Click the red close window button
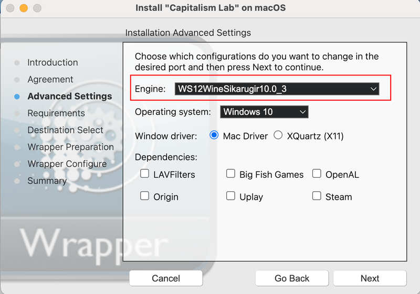Image resolution: width=420 pixels, height=294 pixels. pos(11,8)
